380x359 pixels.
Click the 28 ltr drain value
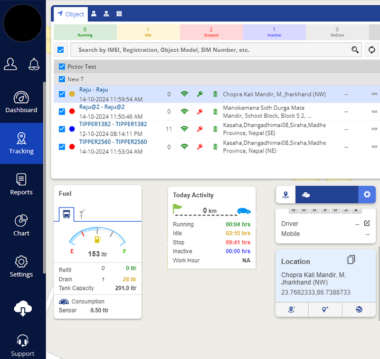pyautogui.click(x=129, y=279)
